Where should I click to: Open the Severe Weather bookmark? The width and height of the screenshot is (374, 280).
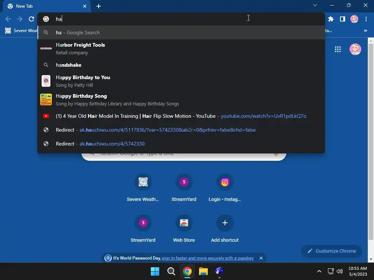21,31
